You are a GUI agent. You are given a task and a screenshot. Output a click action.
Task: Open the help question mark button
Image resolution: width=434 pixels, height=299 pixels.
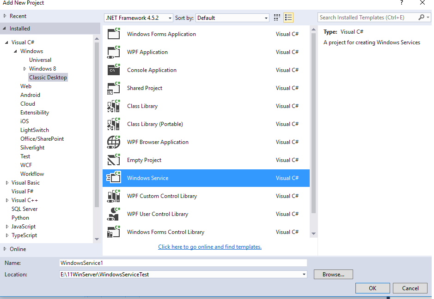402,3
